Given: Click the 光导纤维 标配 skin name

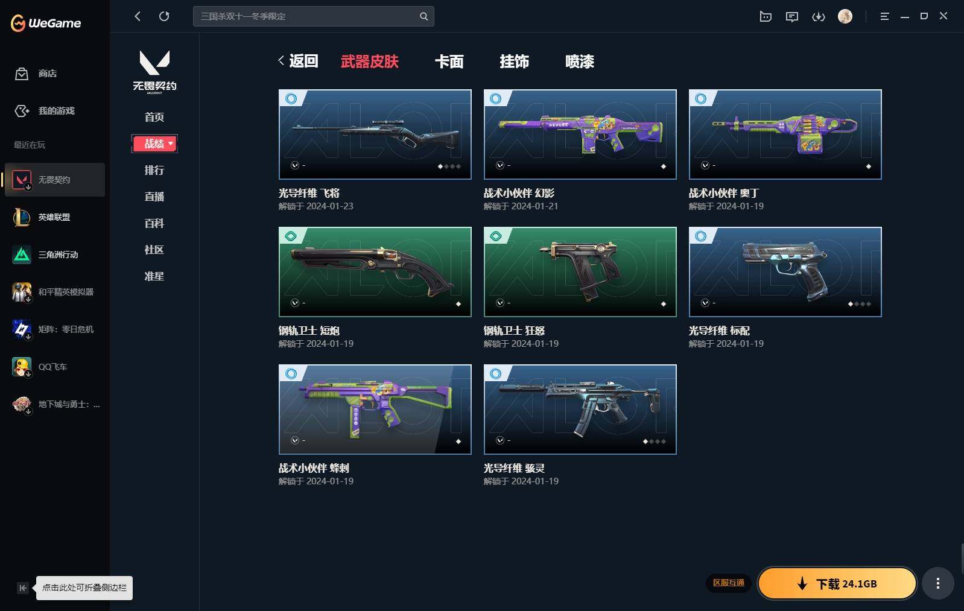Looking at the screenshot, I should [719, 331].
